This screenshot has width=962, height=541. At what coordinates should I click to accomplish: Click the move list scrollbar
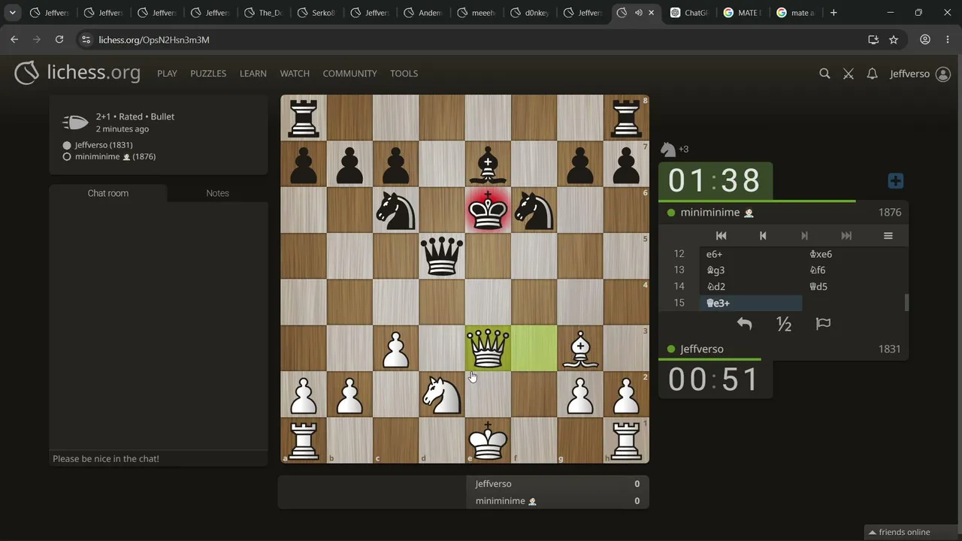pos(906,303)
